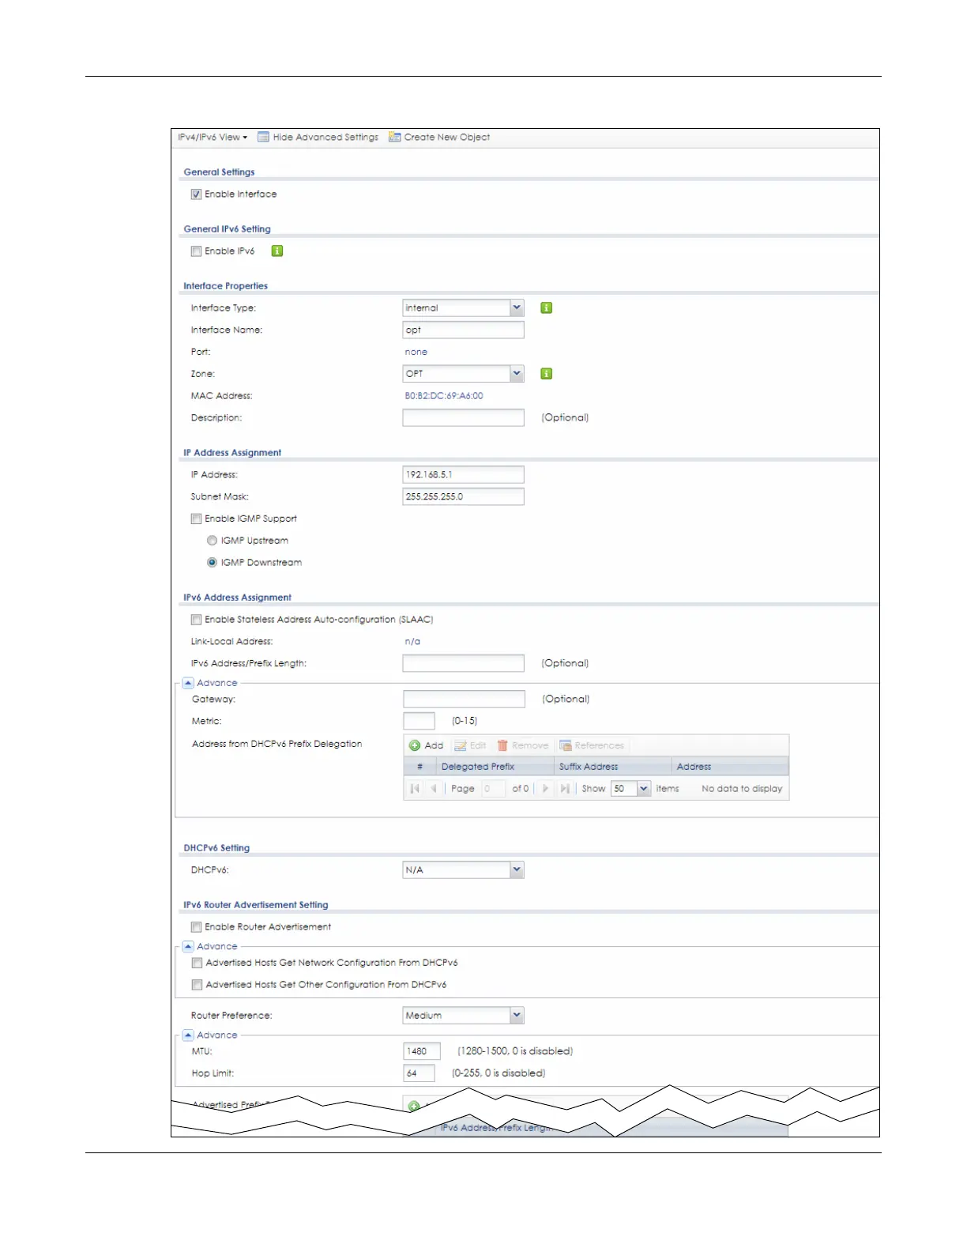This screenshot has width=967, height=1252.
Task: Collapse the Advance section above Gateway
Action: pyautogui.click(x=188, y=683)
